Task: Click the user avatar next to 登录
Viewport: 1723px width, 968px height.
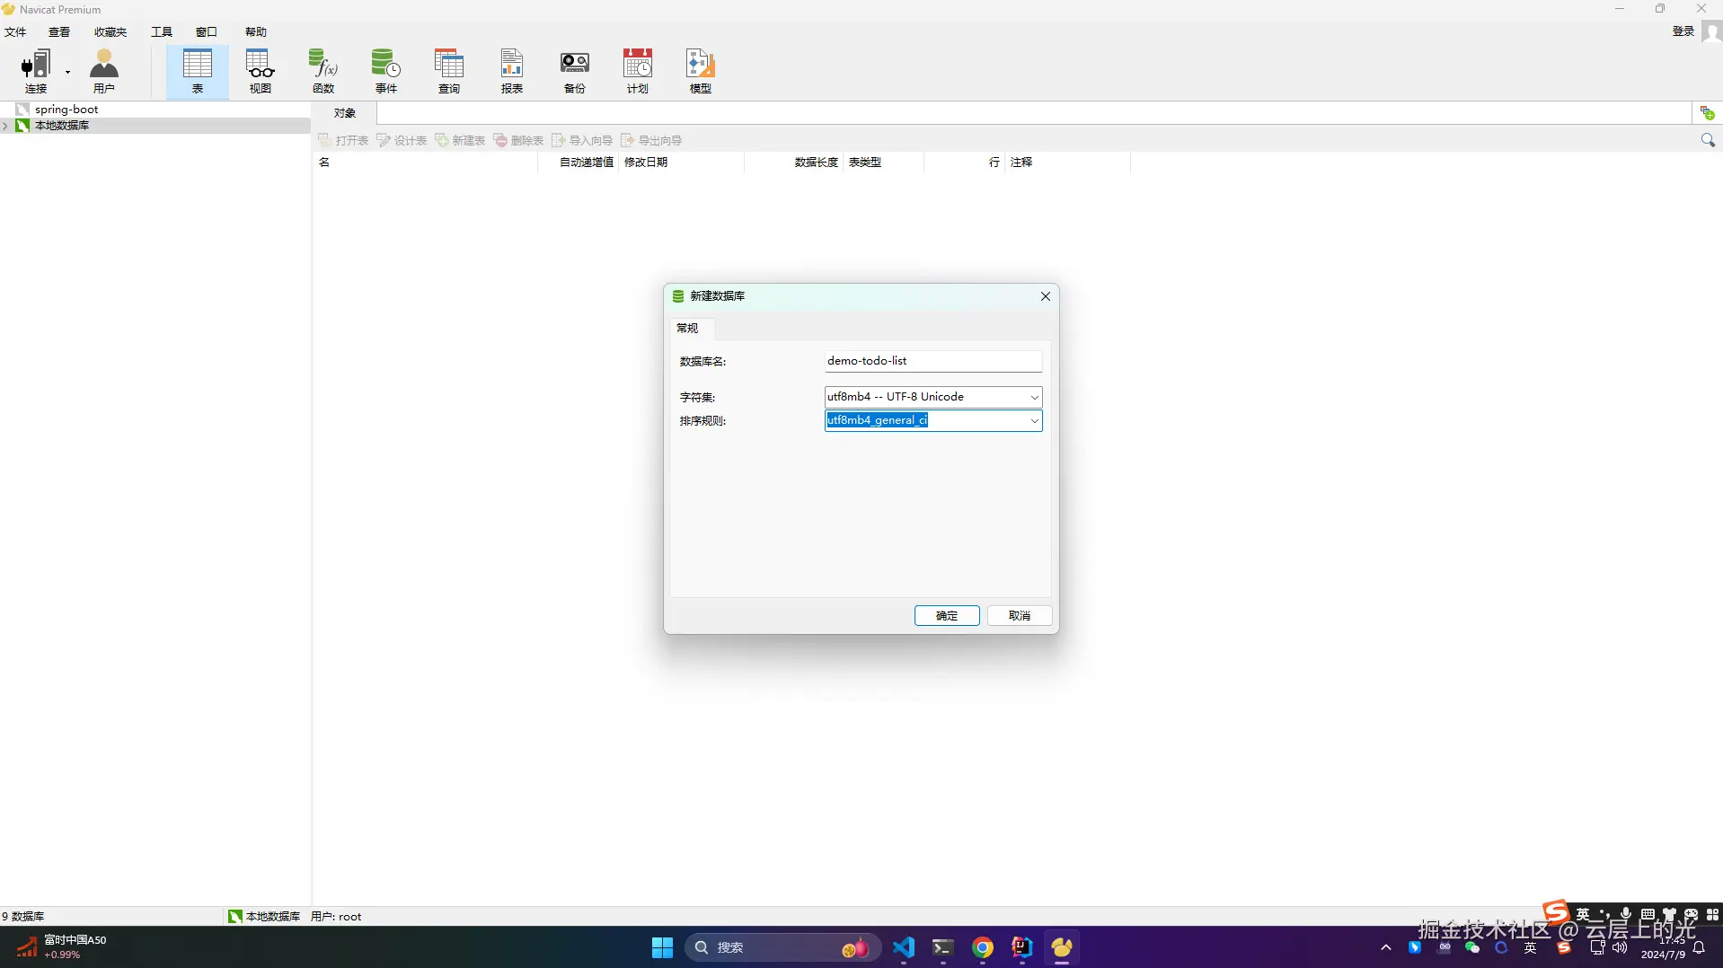Action: click(1711, 32)
